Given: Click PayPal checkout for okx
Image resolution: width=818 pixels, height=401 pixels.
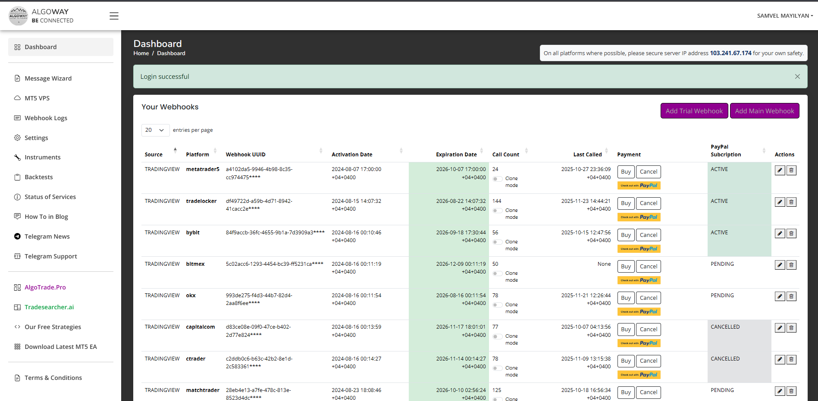Looking at the screenshot, I should click(x=639, y=311).
